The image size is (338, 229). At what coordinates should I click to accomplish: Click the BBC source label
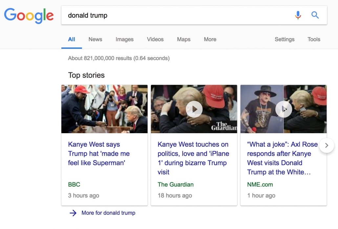tap(74, 185)
